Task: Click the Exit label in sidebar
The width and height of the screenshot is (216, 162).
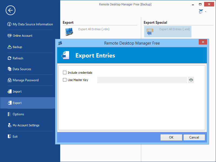Action: 15,137
